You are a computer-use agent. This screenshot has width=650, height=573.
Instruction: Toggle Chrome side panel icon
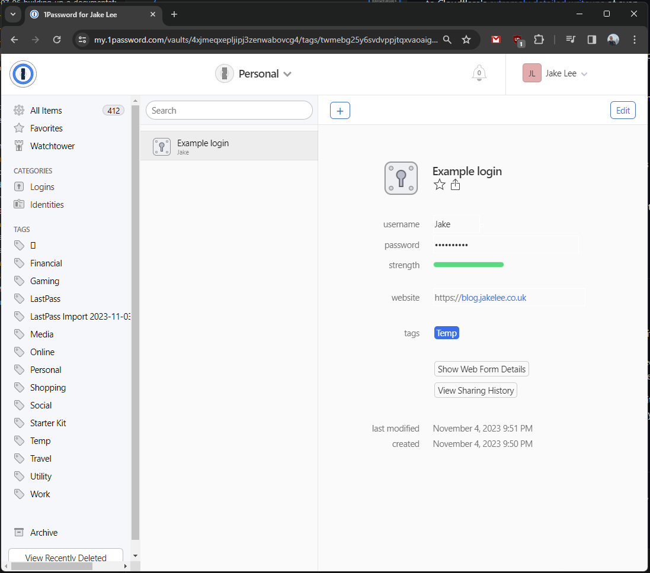(x=591, y=39)
